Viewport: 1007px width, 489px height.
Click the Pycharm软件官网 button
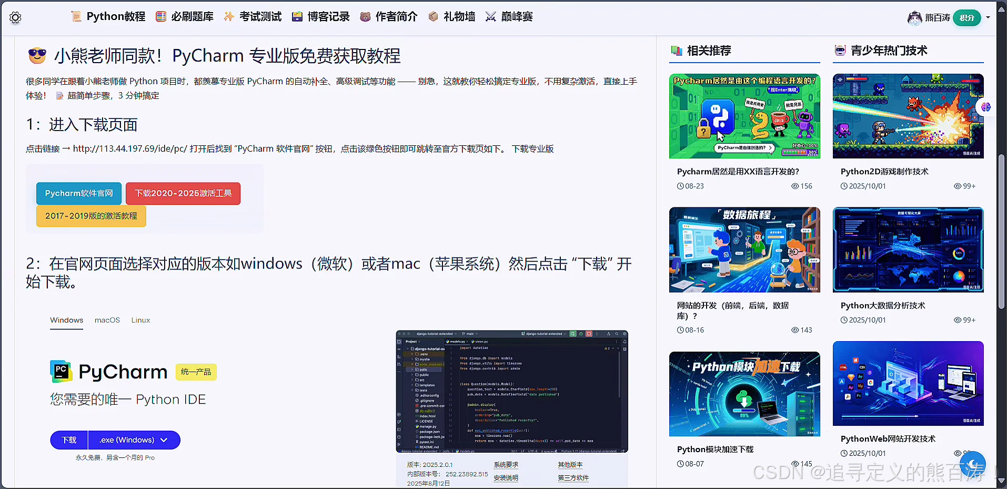[x=79, y=194]
